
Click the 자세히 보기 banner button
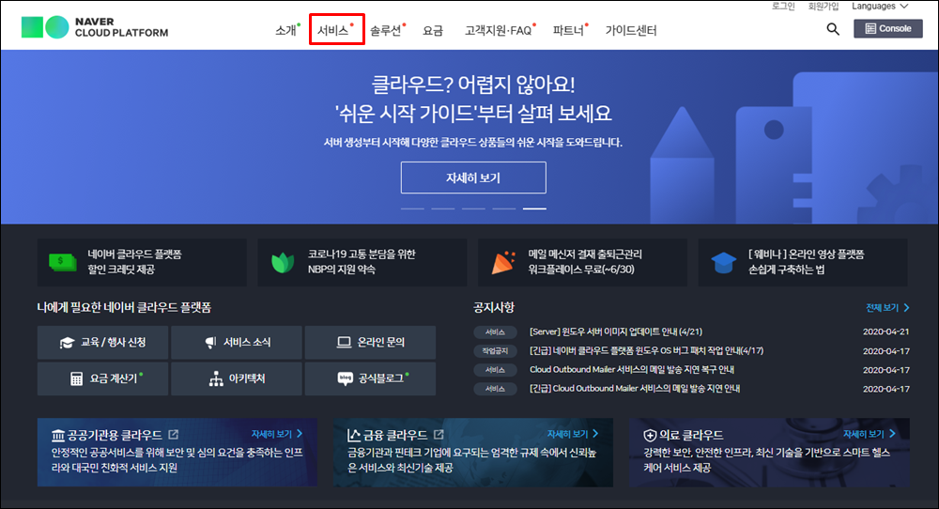pos(473,177)
